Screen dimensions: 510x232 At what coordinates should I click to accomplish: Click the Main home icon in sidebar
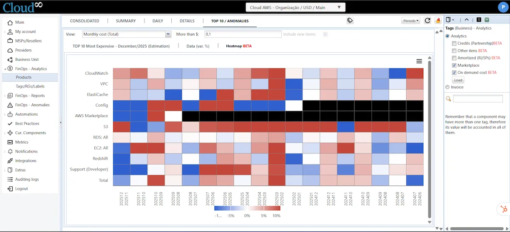pyautogui.click(x=11, y=22)
